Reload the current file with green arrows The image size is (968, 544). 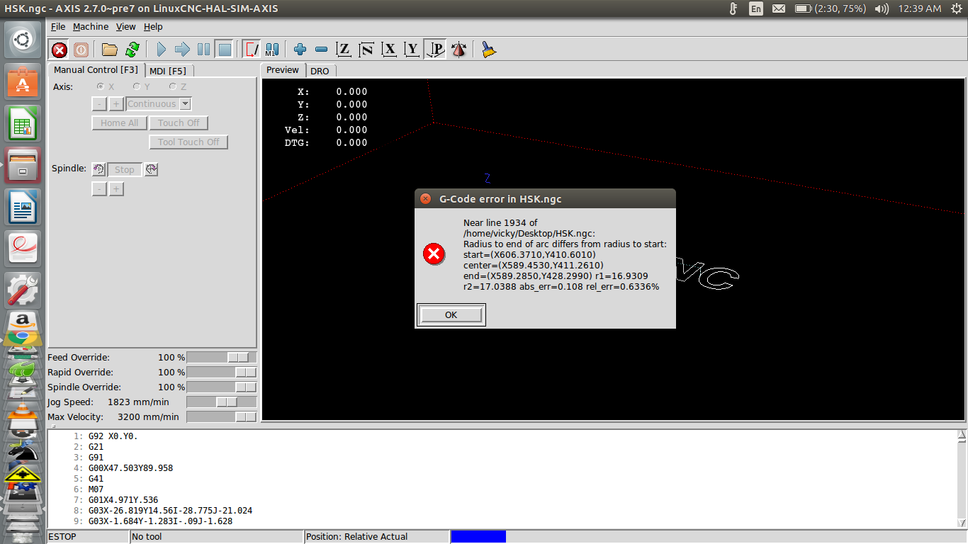click(132, 50)
